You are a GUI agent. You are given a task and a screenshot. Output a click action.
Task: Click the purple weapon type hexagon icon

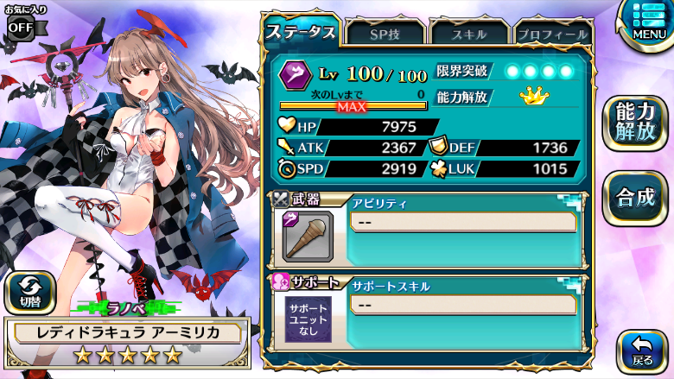click(295, 75)
